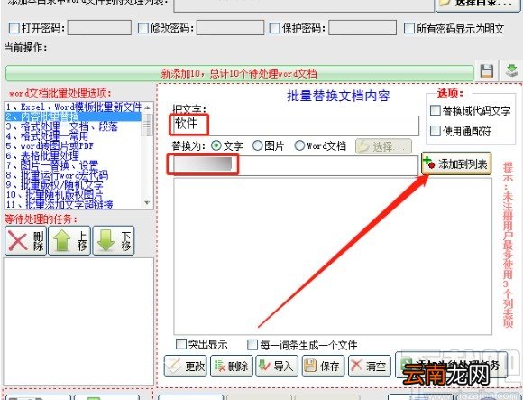The image size is (523, 400).
Task: Check 每一词条生成一个文件
Action: [x=252, y=344]
